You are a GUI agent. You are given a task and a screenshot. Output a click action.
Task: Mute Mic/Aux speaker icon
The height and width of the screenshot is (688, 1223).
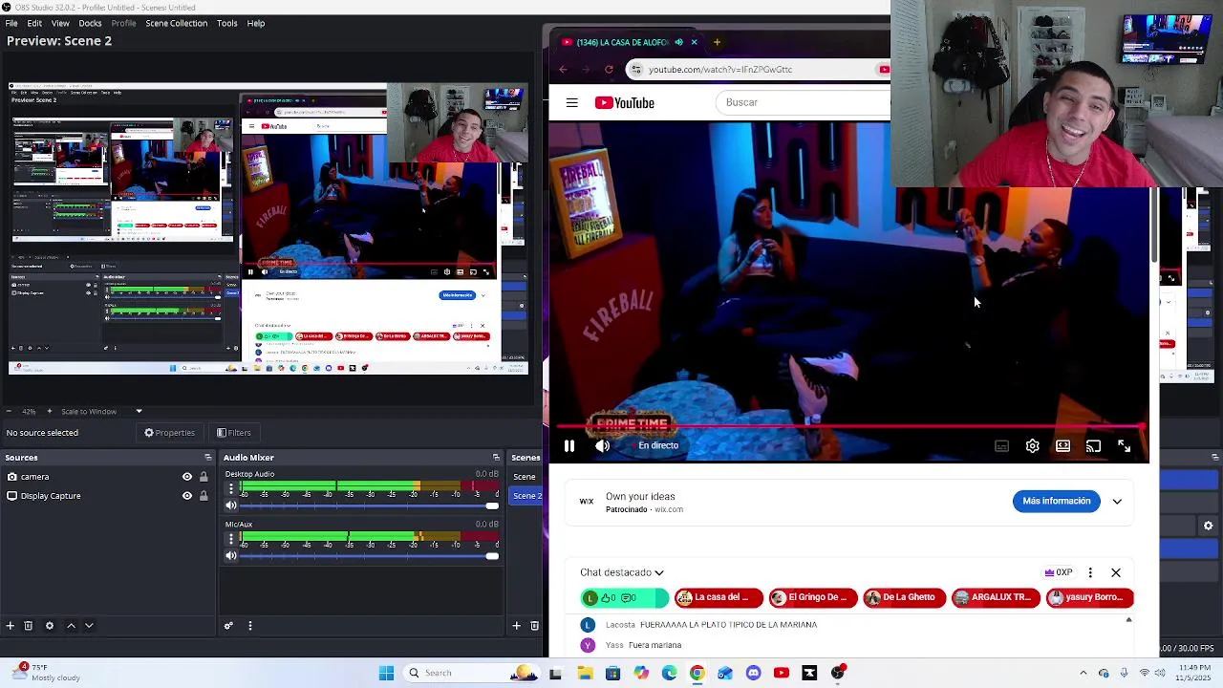click(231, 556)
